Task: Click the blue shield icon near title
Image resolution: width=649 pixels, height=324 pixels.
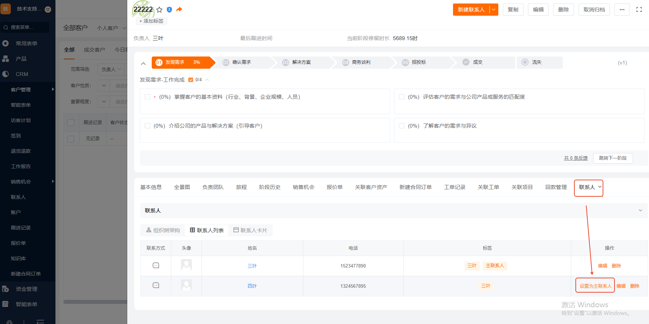Action: click(169, 10)
